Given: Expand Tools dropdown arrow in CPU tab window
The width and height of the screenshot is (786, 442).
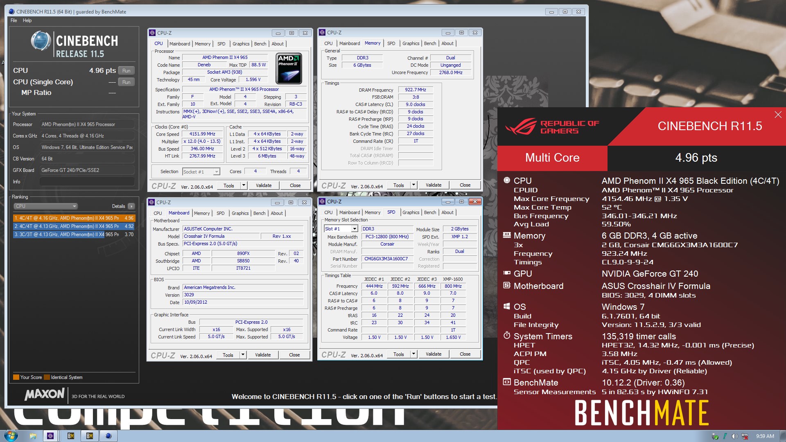Looking at the screenshot, I should point(244,185).
